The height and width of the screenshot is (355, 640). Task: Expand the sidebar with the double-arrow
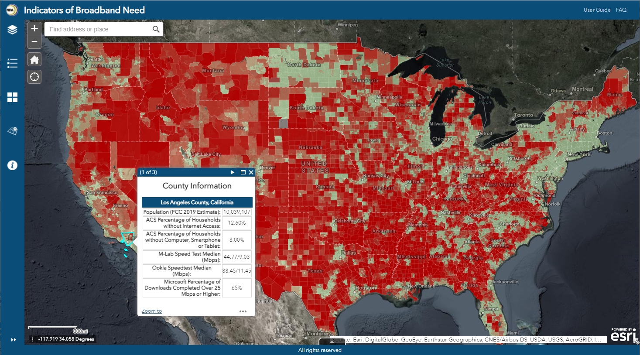point(14,339)
